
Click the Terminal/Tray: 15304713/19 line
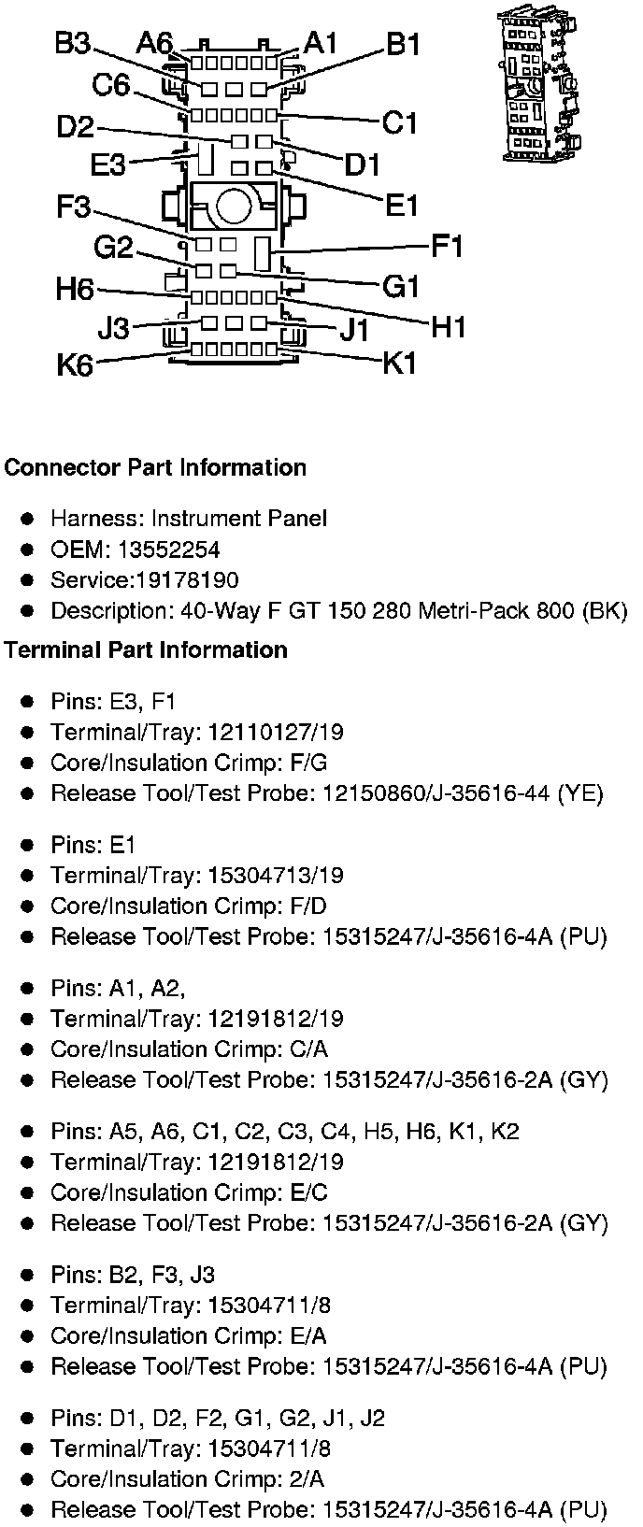click(197, 876)
